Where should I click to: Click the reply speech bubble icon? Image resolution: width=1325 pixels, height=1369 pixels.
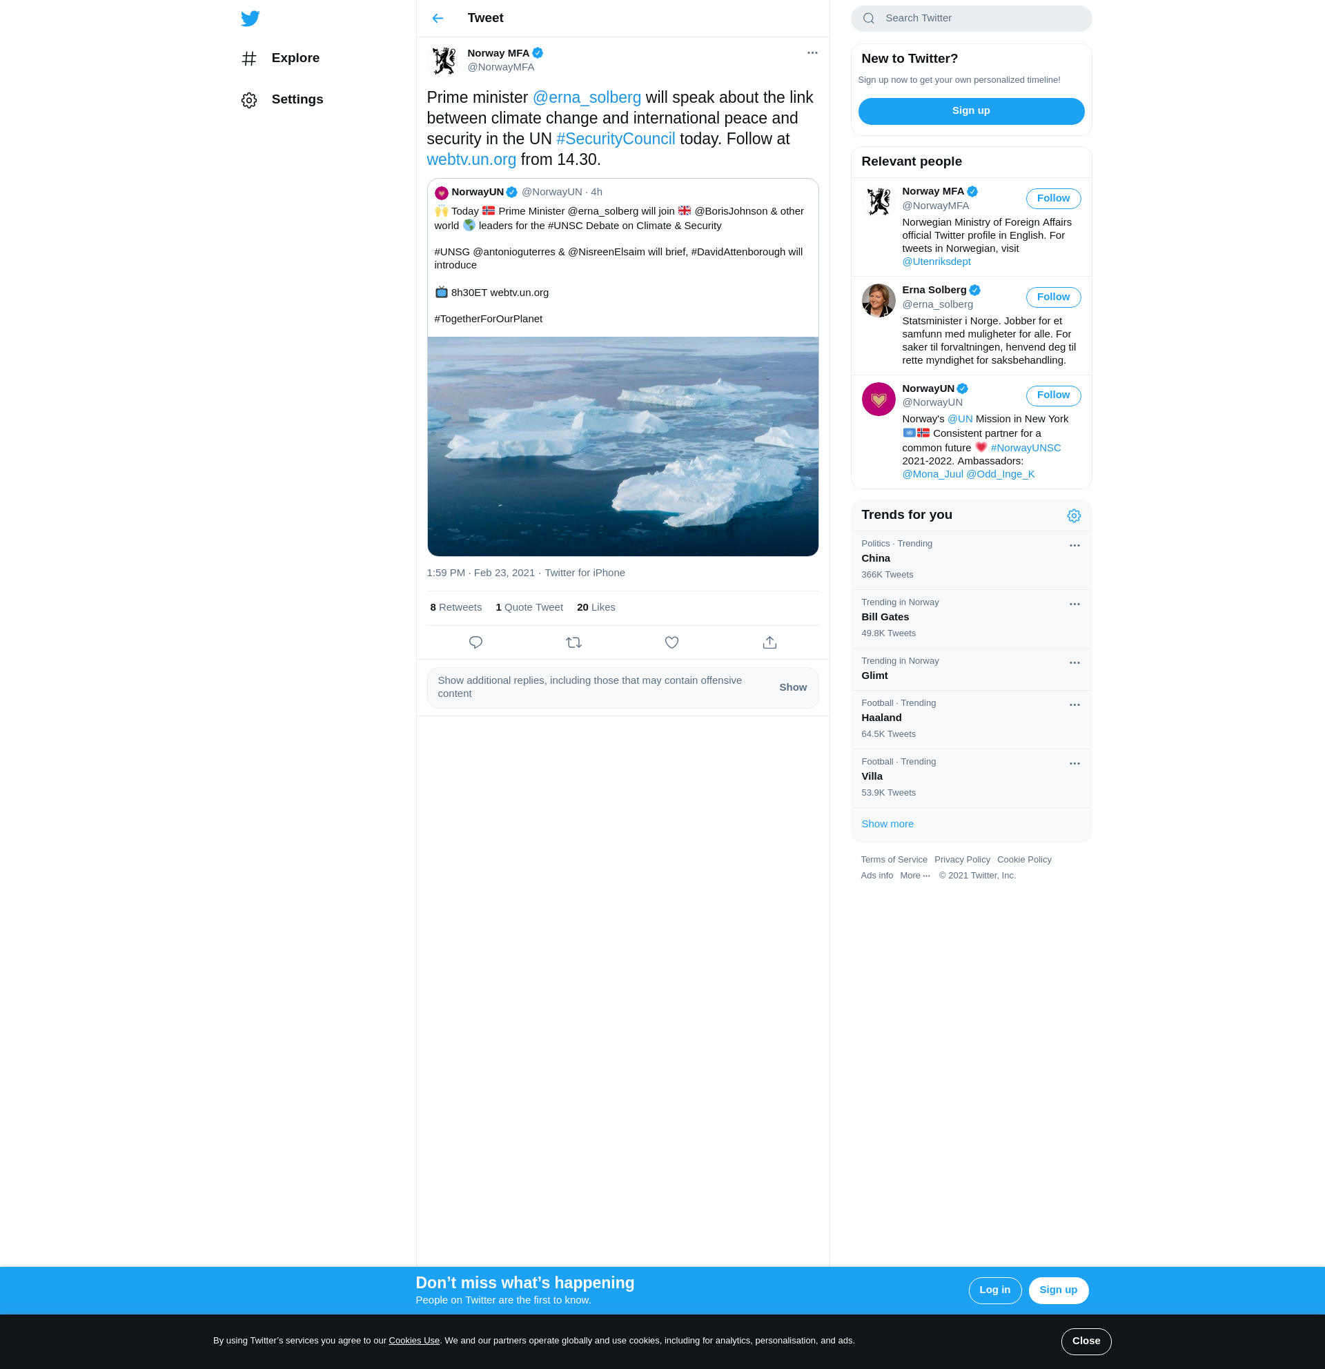click(475, 642)
